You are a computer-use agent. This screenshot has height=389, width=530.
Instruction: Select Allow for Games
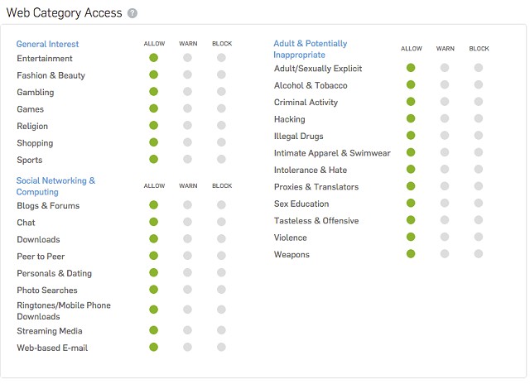point(153,108)
